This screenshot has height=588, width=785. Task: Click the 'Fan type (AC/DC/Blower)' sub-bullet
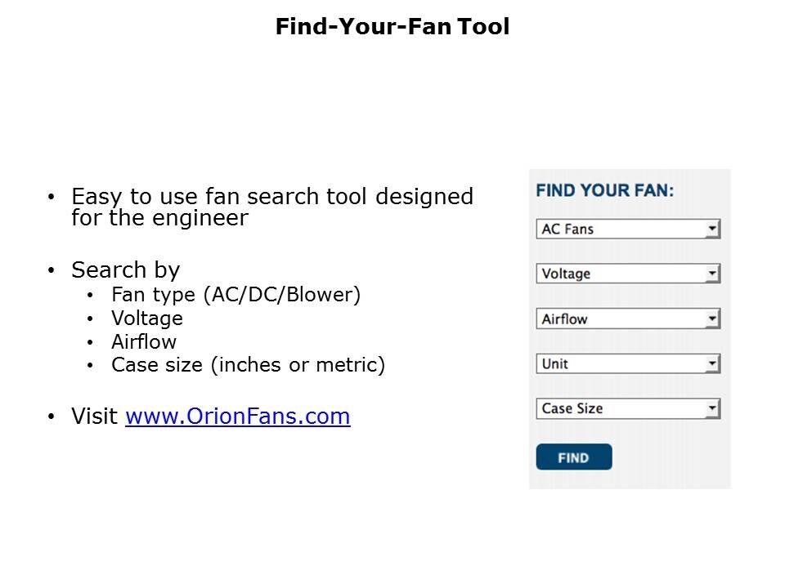click(x=235, y=294)
